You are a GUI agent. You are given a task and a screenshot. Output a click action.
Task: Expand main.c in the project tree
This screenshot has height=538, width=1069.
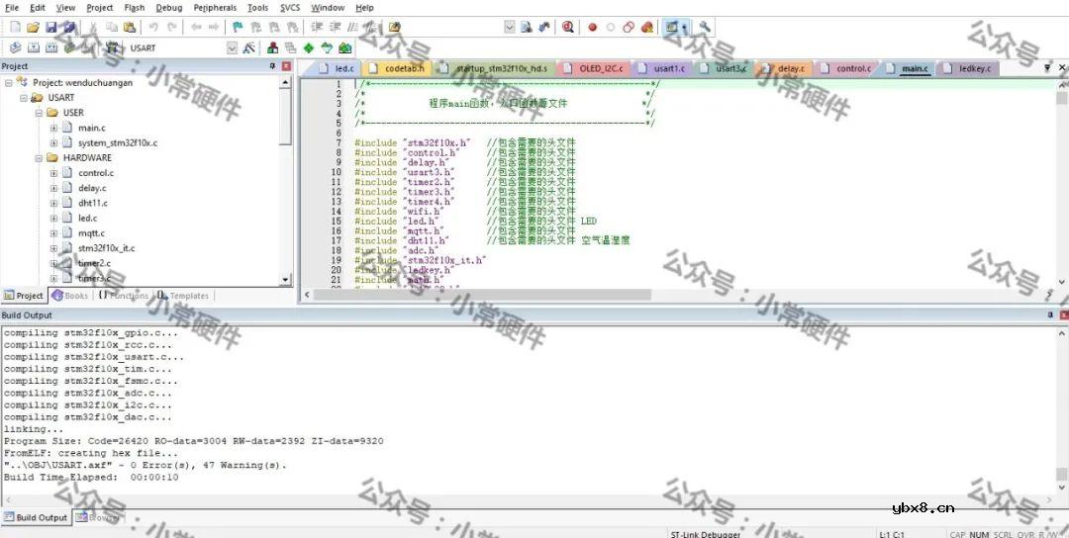[x=53, y=128]
